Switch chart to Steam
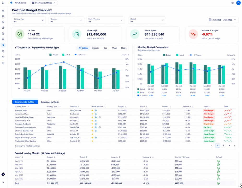This screenshot has width=242, height=188. [x=124, y=48]
